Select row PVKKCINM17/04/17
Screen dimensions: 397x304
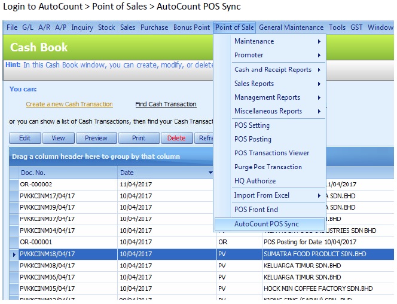pos(48,196)
